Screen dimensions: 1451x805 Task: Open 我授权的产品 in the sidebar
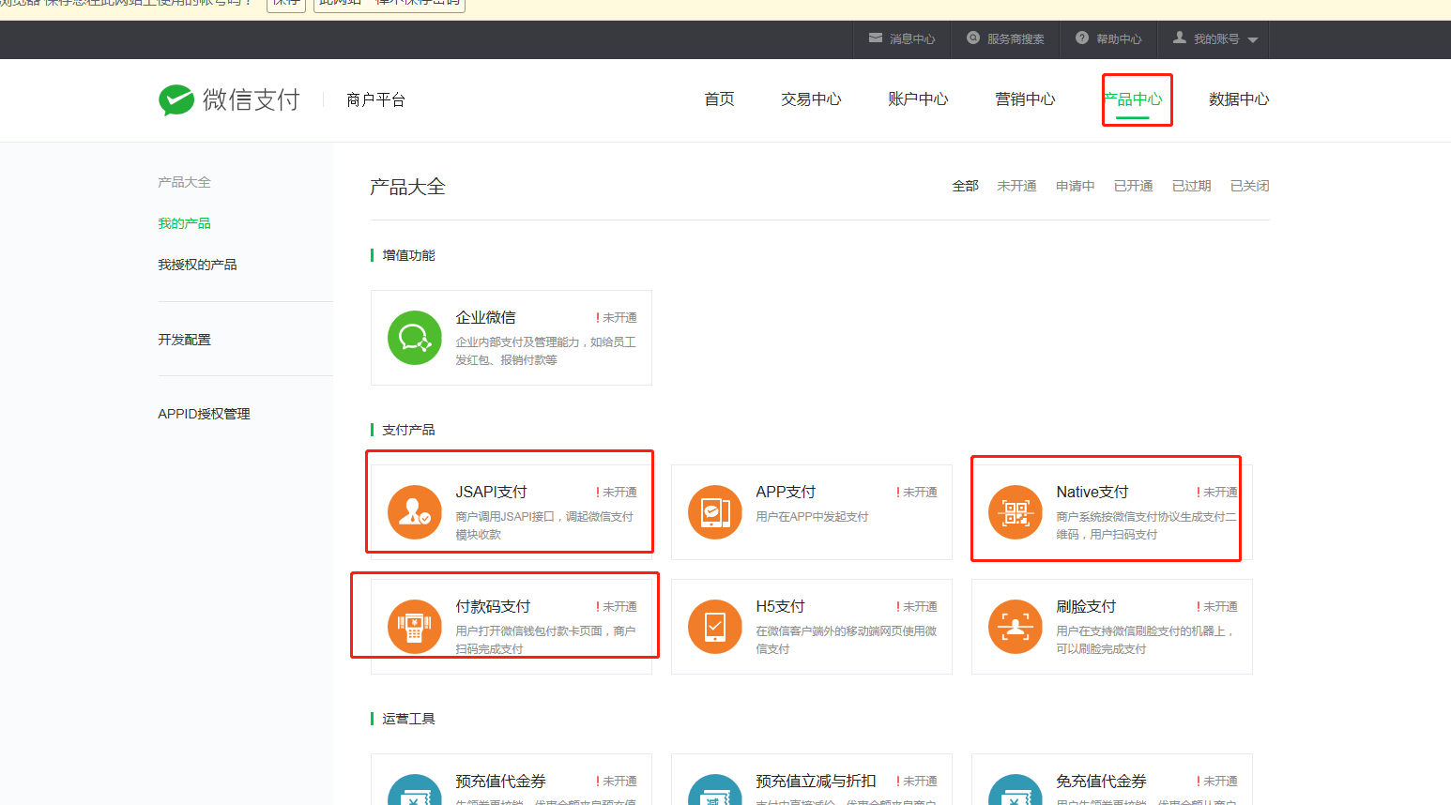point(198,265)
